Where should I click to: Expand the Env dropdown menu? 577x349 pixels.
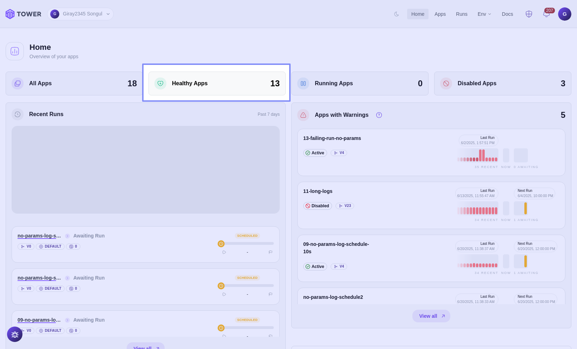[x=484, y=14]
